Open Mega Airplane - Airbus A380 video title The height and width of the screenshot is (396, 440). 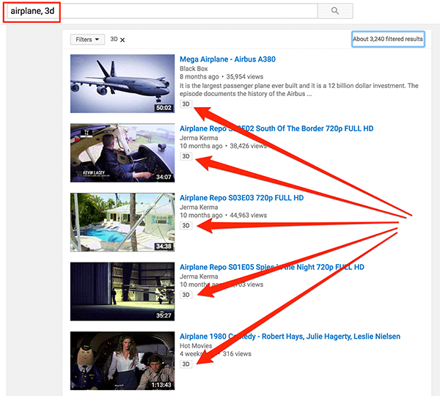point(227,59)
